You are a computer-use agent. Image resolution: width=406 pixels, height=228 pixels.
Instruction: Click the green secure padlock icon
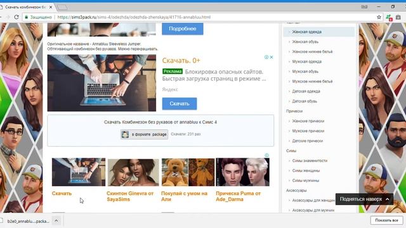tap(26, 17)
